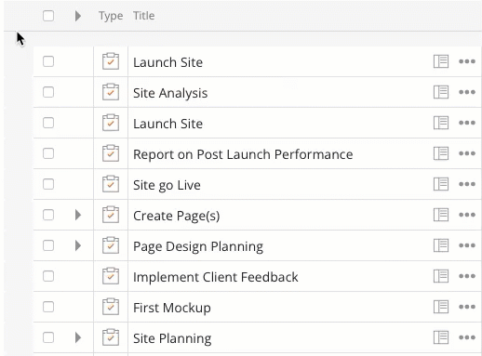The image size is (482, 356).
Task: Open more options for first Launch Site row
Action: [467, 61]
